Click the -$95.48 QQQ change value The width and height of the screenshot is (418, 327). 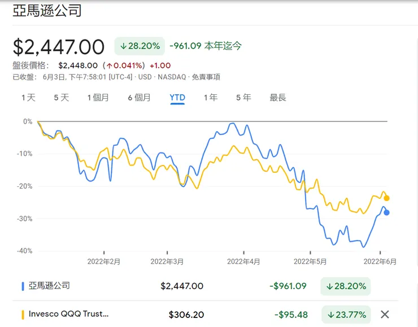[291, 315]
